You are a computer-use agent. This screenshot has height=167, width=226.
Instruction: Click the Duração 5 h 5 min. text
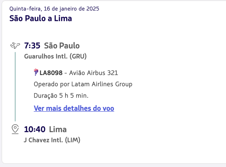(x=61, y=96)
